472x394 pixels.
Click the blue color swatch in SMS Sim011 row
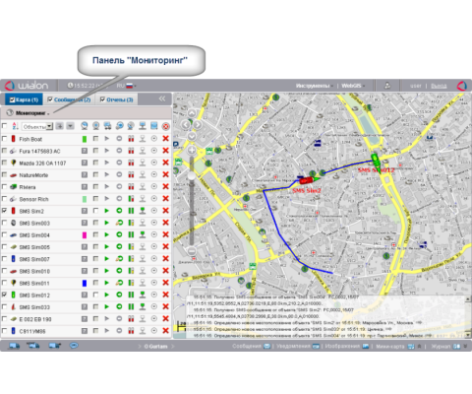(x=85, y=283)
